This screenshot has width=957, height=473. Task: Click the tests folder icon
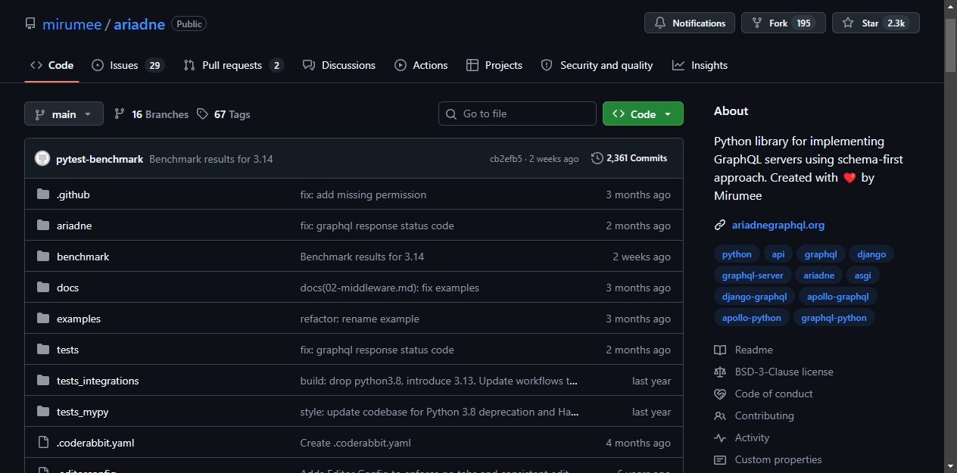click(x=43, y=350)
